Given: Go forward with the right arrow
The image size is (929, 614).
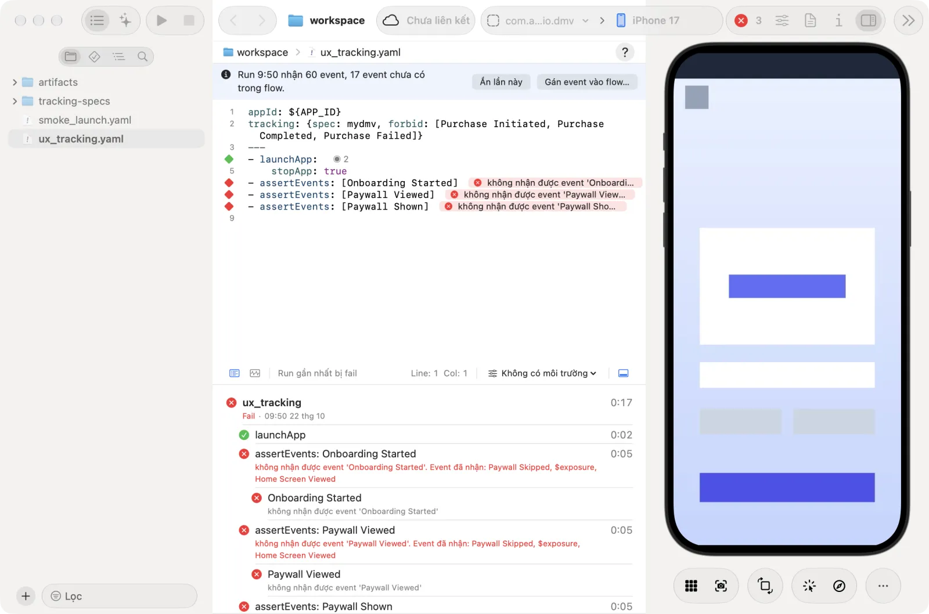Looking at the screenshot, I should (261, 20).
